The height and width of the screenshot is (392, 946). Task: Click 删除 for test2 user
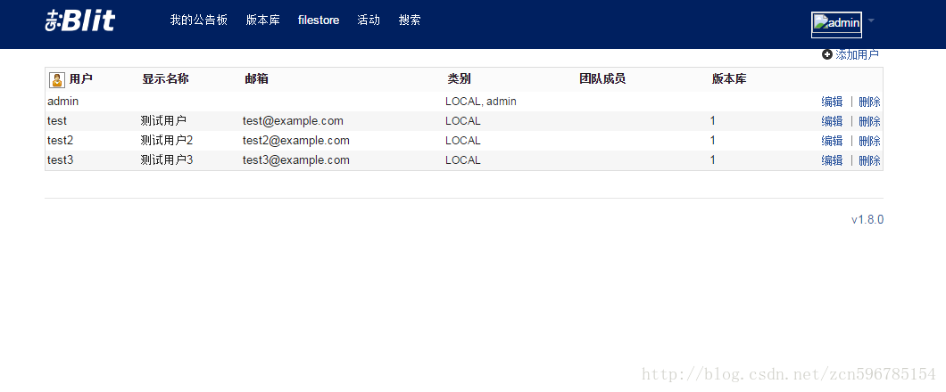point(869,141)
